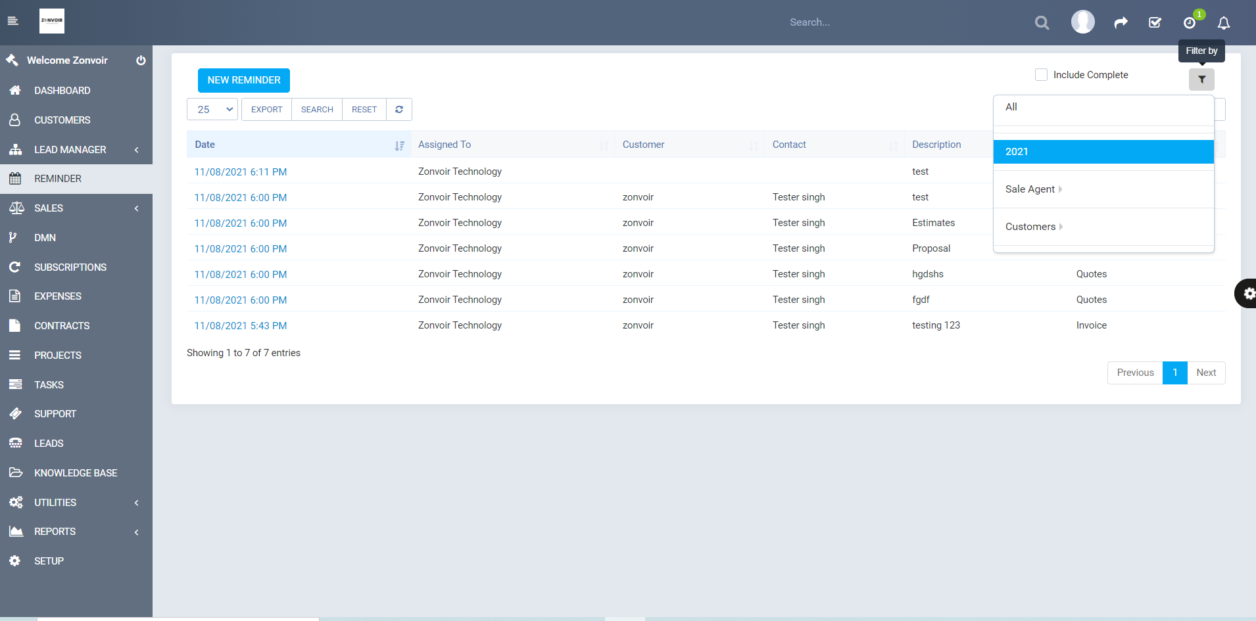Image resolution: width=1256 pixels, height=621 pixels.
Task: Click the notification bell icon
Action: coord(1223,23)
